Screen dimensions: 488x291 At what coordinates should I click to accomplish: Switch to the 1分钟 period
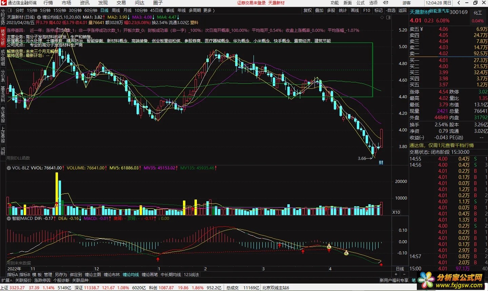[32, 11]
